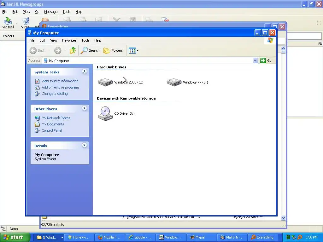Open the Windows 2000 (C:) drive icon

(105, 82)
